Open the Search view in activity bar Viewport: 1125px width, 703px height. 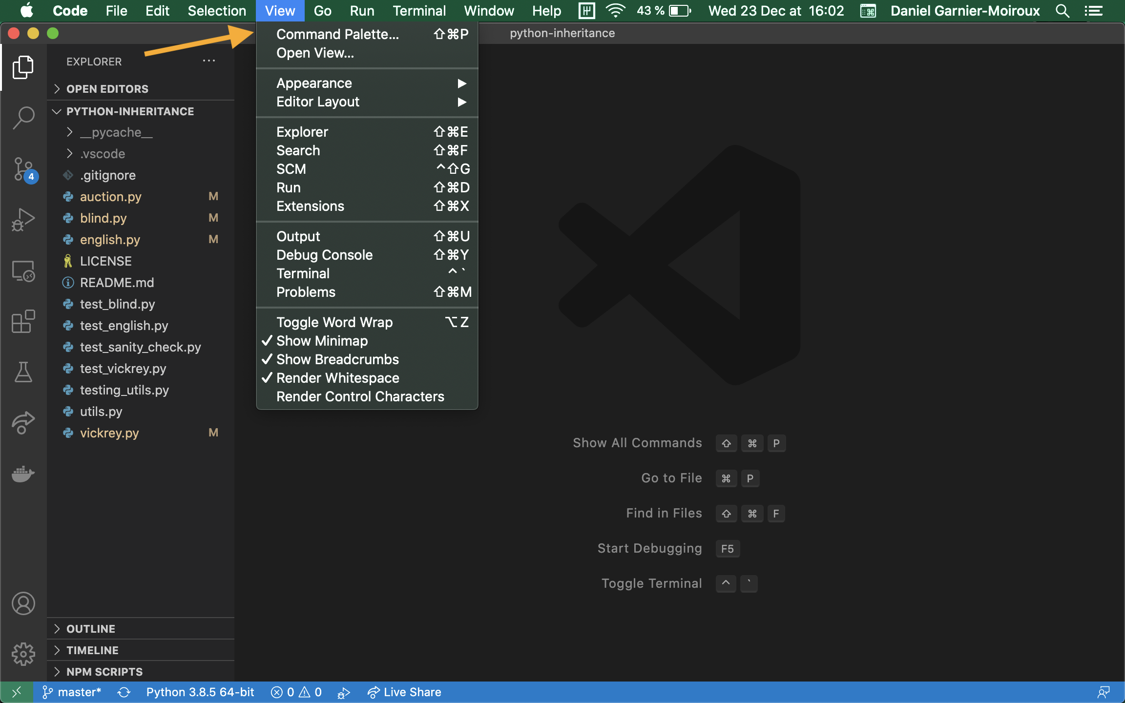click(x=23, y=118)
